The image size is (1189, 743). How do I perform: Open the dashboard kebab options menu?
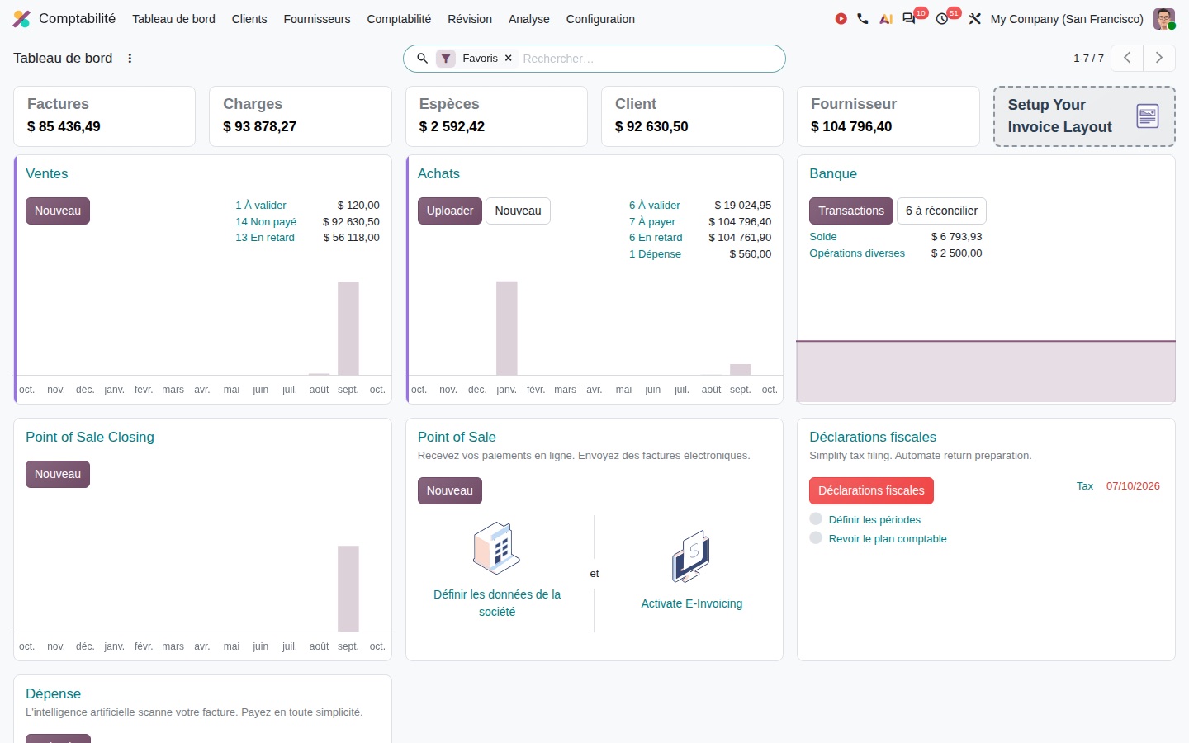(x=130, y=59)
